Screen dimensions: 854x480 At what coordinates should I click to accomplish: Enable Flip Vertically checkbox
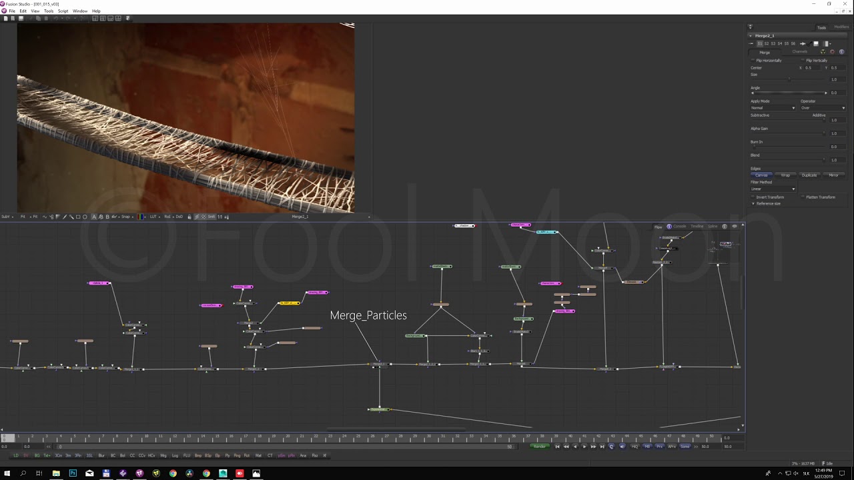click(x=803, y=61)
